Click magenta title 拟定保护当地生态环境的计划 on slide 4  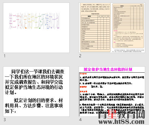pyautogui.click(x=108, y=69)
